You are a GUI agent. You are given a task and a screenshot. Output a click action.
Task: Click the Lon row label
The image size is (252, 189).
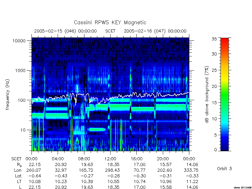(x=18, y=170)
